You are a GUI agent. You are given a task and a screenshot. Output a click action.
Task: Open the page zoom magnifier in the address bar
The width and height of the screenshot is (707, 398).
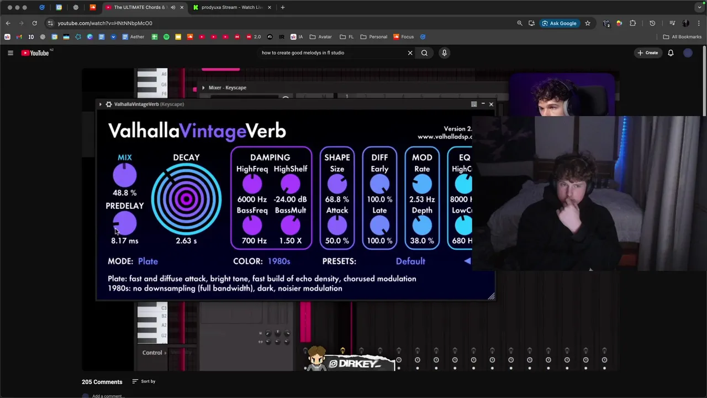[x=520, y=23]
